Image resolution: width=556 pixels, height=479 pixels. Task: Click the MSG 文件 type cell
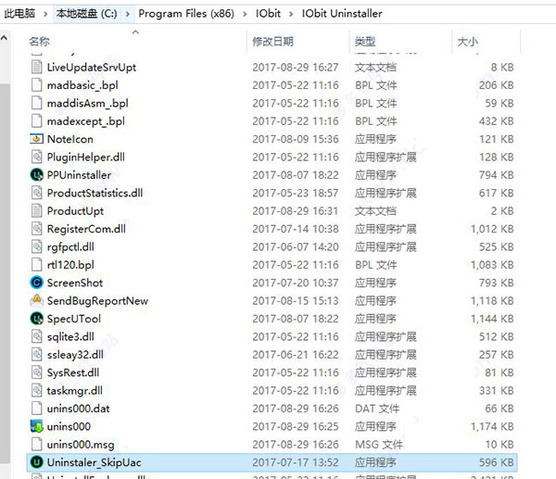[x=379, y=444]
